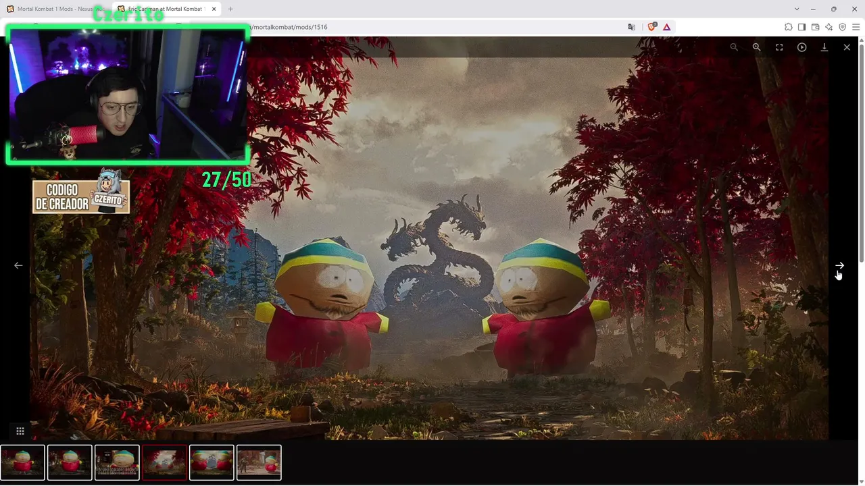Open the first Cartman thumbnail
865x486 pixels.
(x=23, y=462)
